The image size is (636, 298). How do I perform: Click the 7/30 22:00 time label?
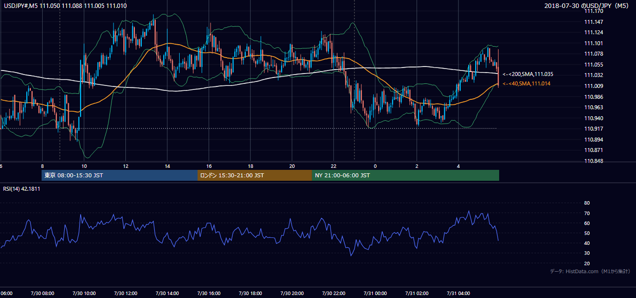pyautogui.click(x=334, y=293)
